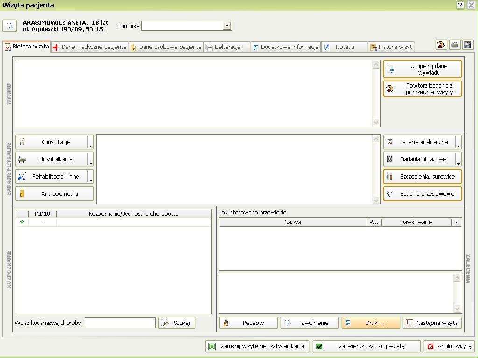Click Zatwierdź i zamknij wizytę button

coord(366,346)
